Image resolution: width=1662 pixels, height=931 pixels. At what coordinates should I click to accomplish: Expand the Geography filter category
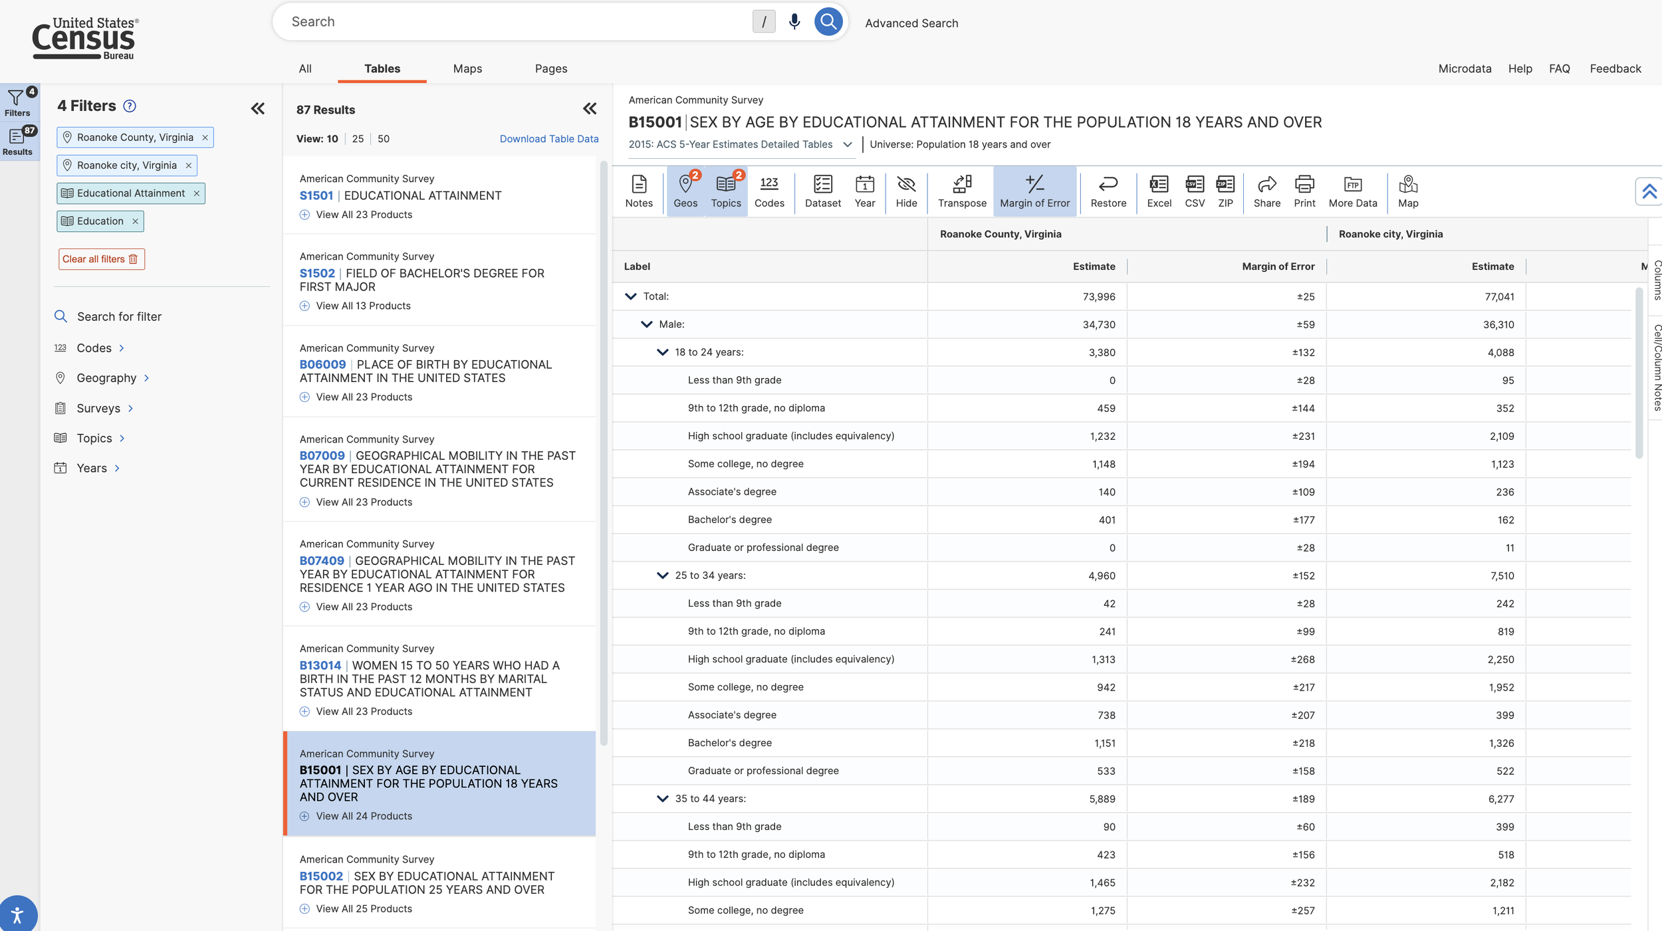tap(106, 378)
